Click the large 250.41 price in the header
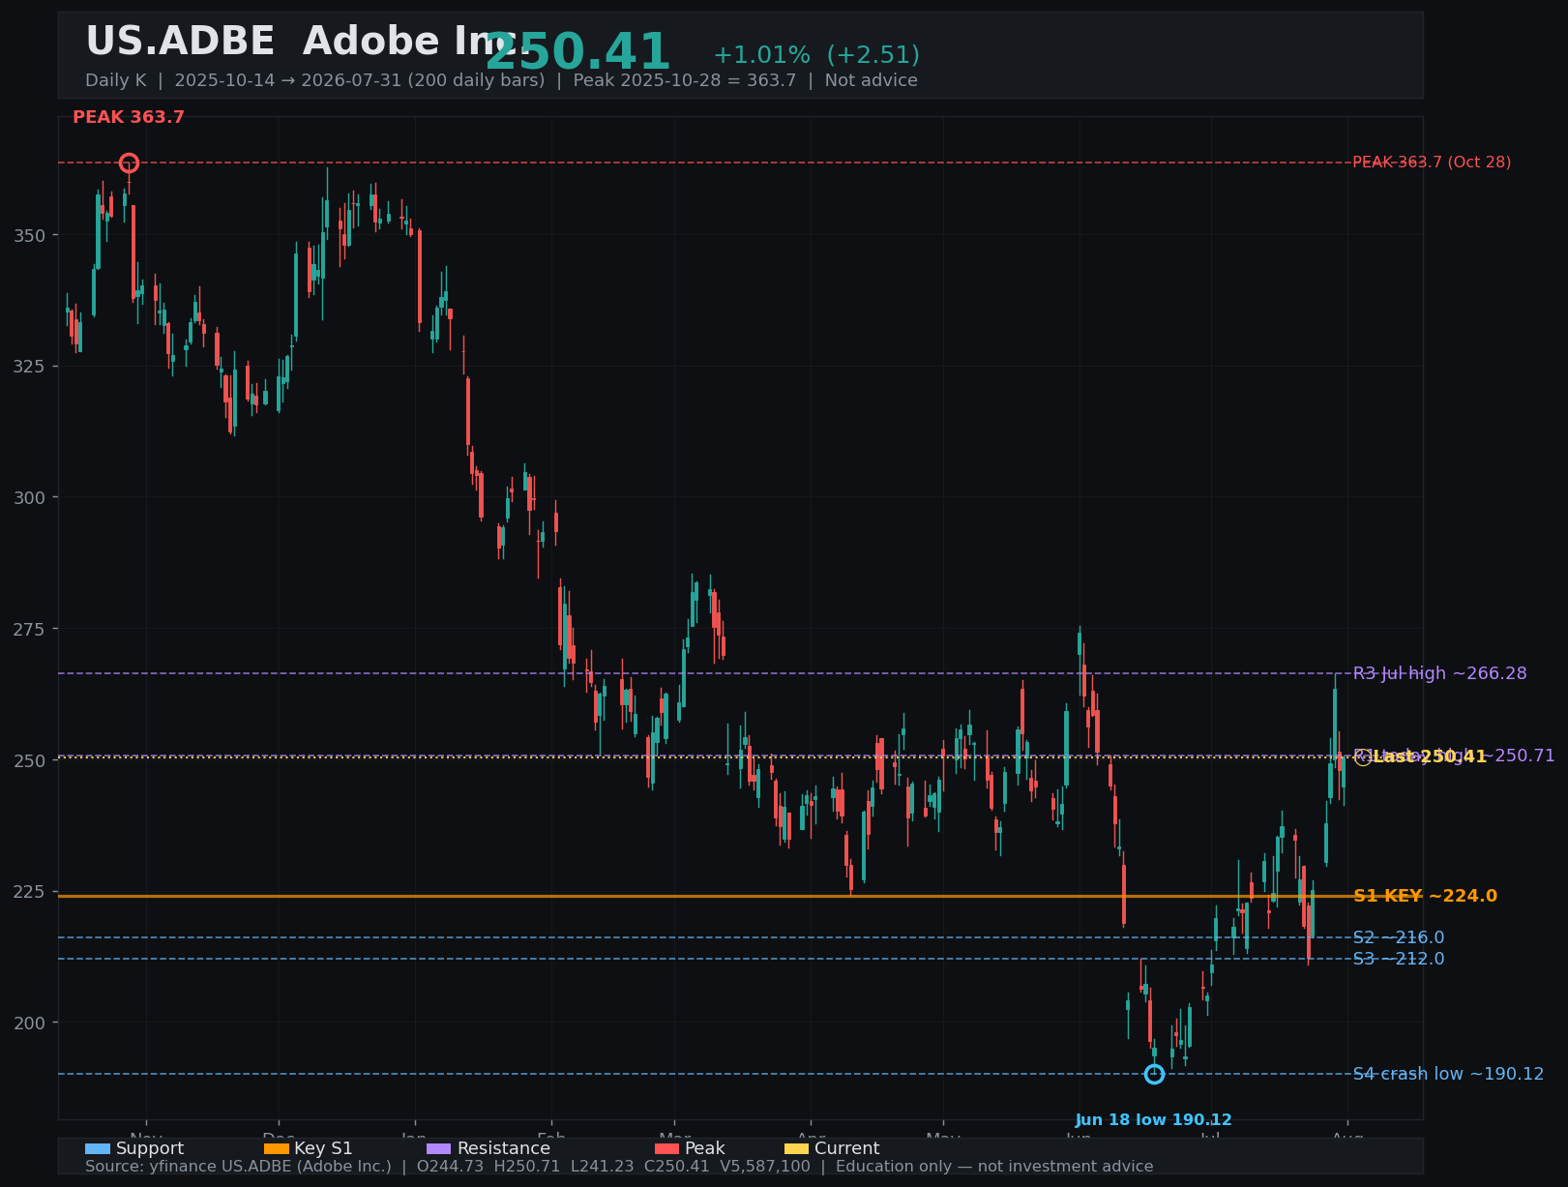1568x1187 pixels. tap(577, 52)
